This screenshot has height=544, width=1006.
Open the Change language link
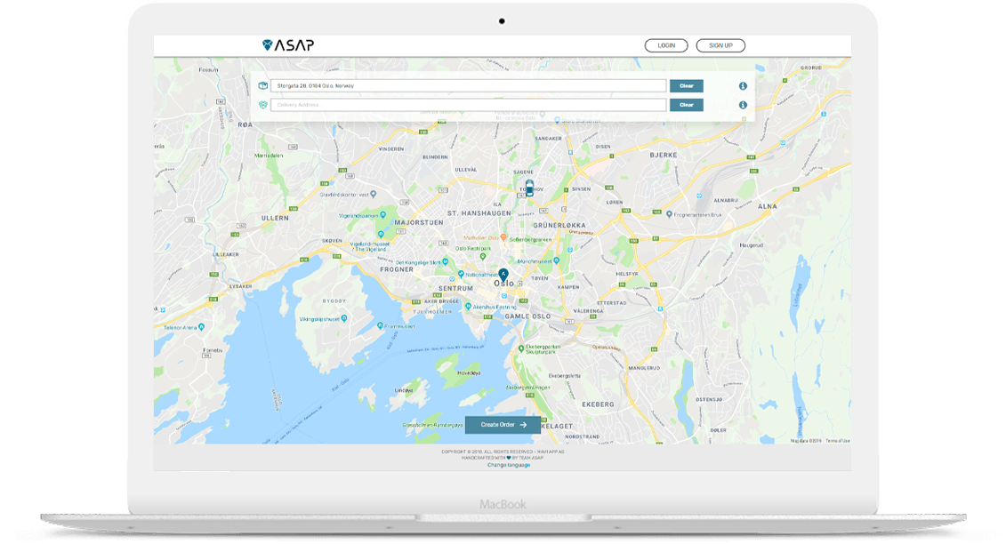tap(509, 465)
